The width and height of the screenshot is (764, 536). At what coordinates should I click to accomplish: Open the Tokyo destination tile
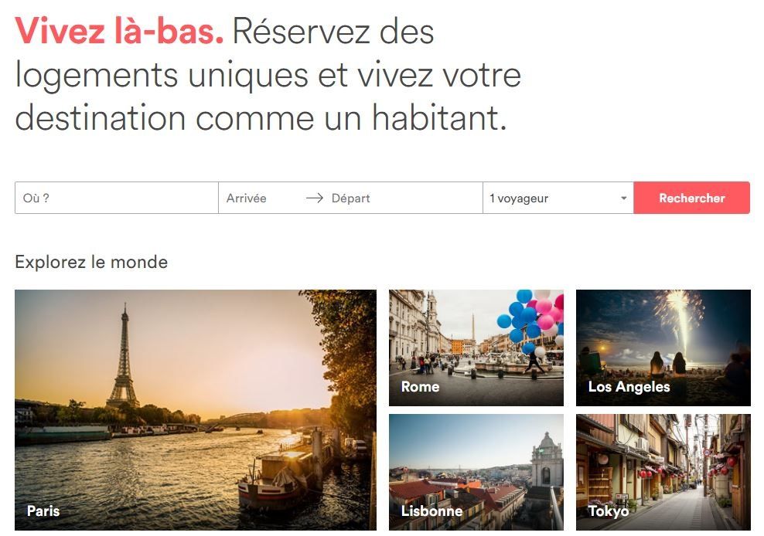coord(663,472)
